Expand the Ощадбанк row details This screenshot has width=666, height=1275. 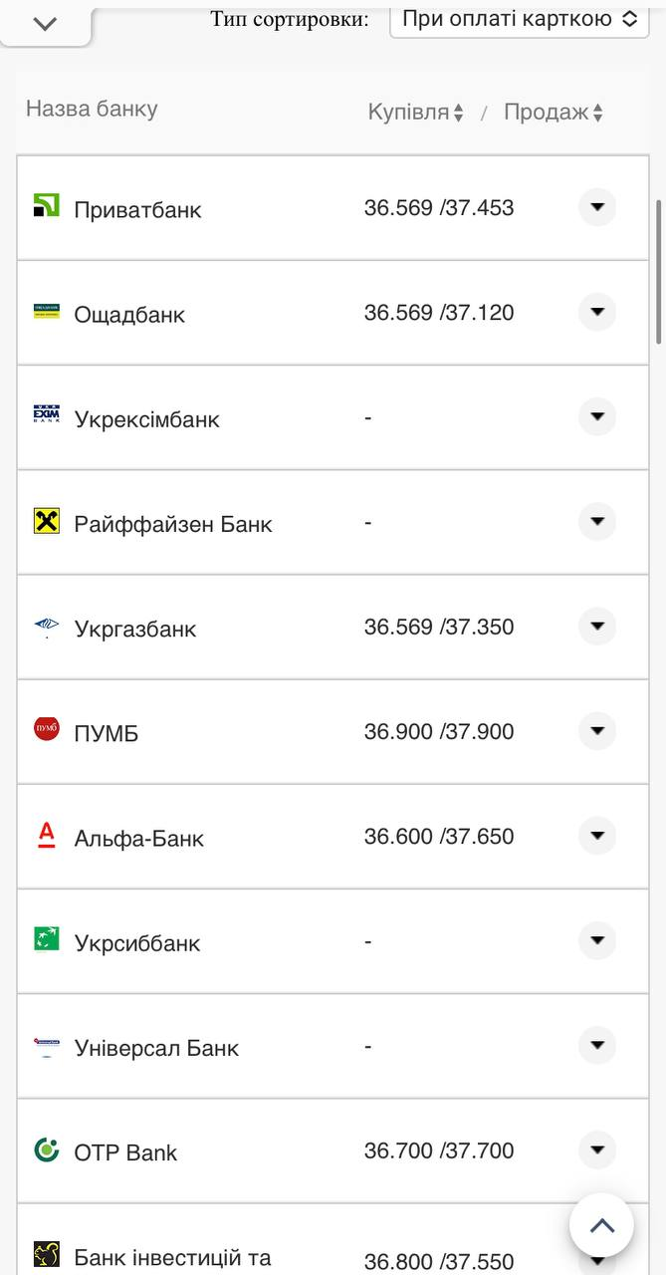tap(597, 312)
